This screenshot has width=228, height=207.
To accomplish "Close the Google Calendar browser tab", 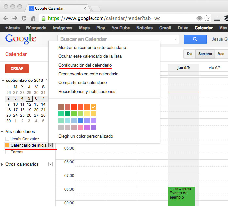I will click(x=85, y=8).
